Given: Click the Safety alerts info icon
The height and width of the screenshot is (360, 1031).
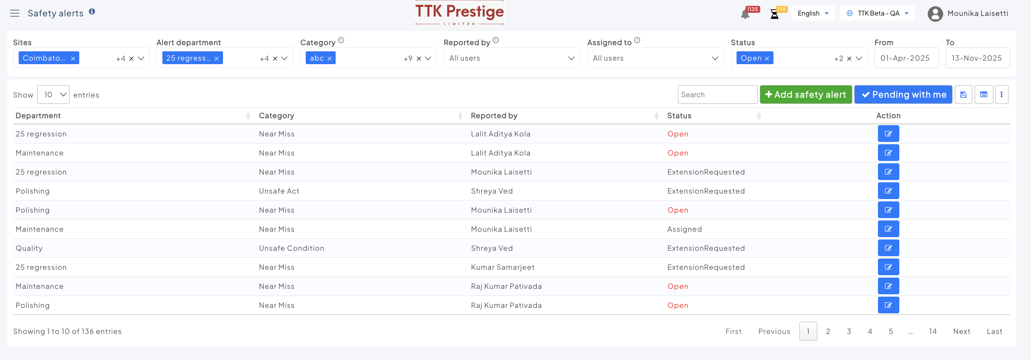Looking at the screenshot, I should tap(92, 12).
